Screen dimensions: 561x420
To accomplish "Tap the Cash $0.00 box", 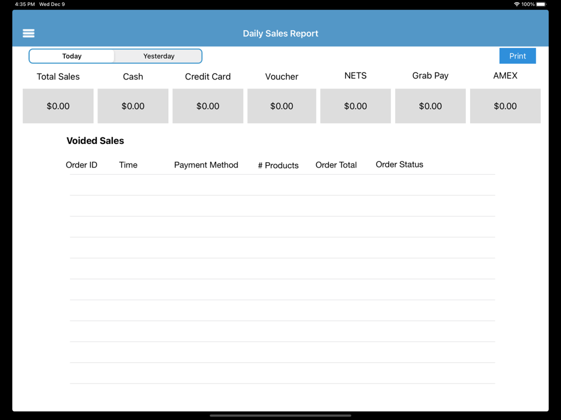I will tap(133, 106).
